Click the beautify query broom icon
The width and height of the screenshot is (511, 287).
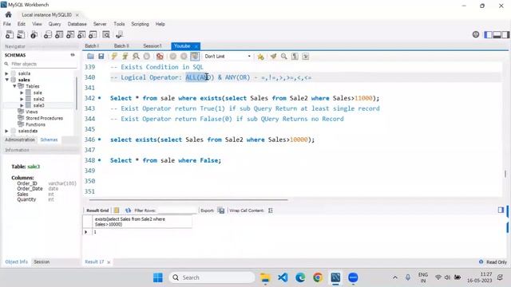[x=273, y=57]
